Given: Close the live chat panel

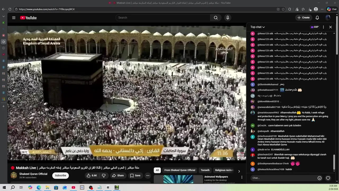Looking at the screenshot, I should coord(331,27).
